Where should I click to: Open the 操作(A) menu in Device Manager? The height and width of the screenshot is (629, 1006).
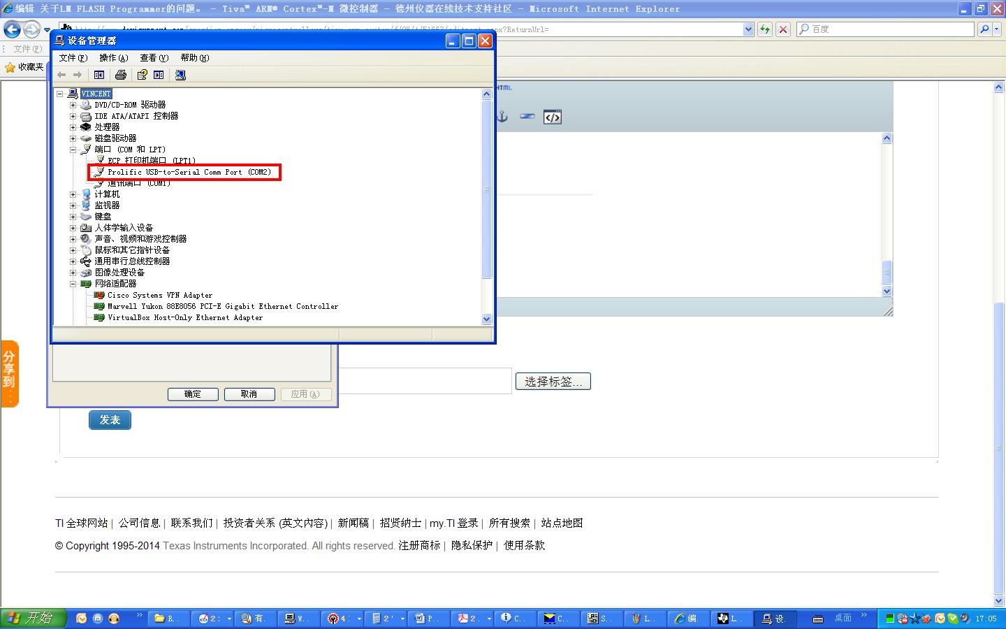point(114,58)
